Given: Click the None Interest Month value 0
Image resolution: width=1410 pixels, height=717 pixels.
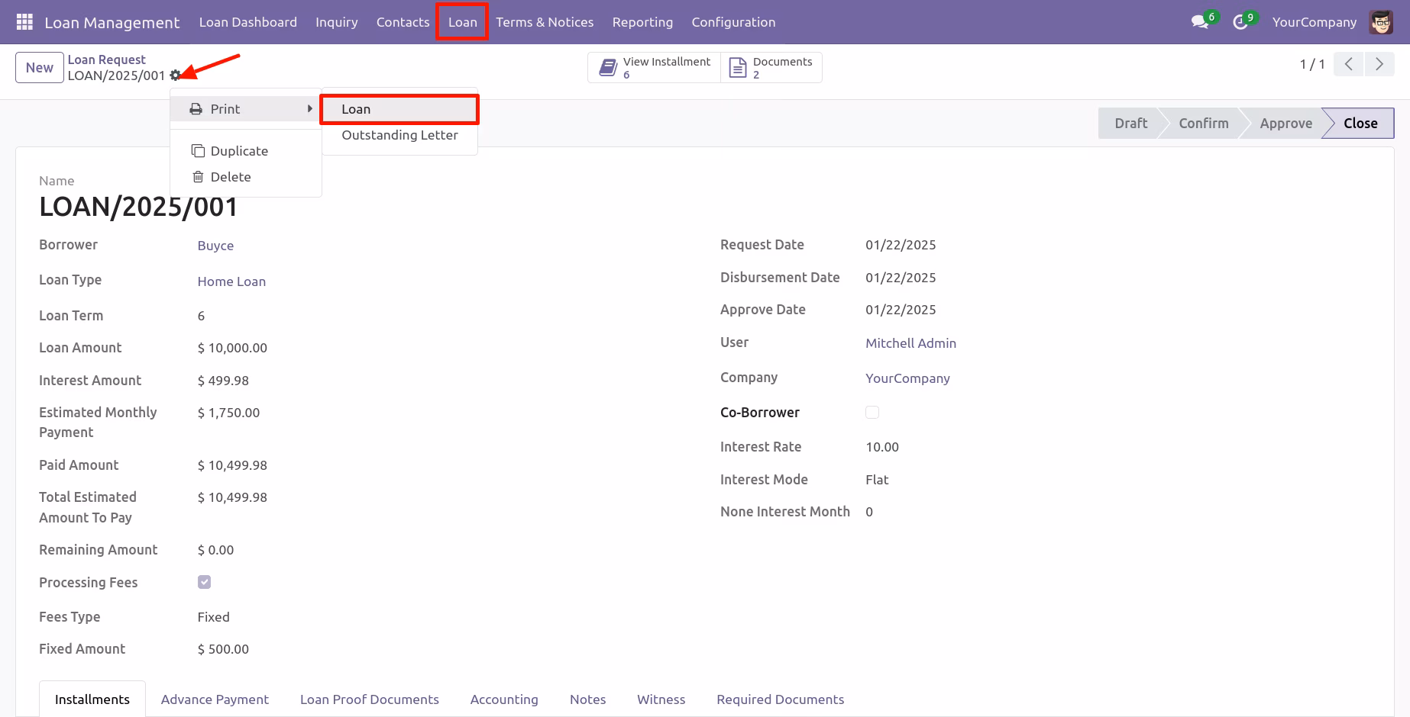Looking at the screenshot, I should [869, 512].
